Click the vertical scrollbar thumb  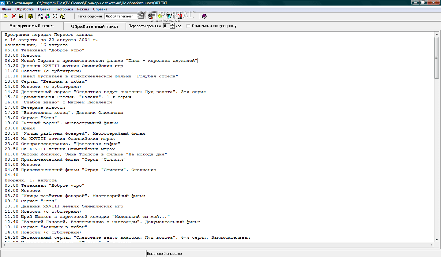437,58
